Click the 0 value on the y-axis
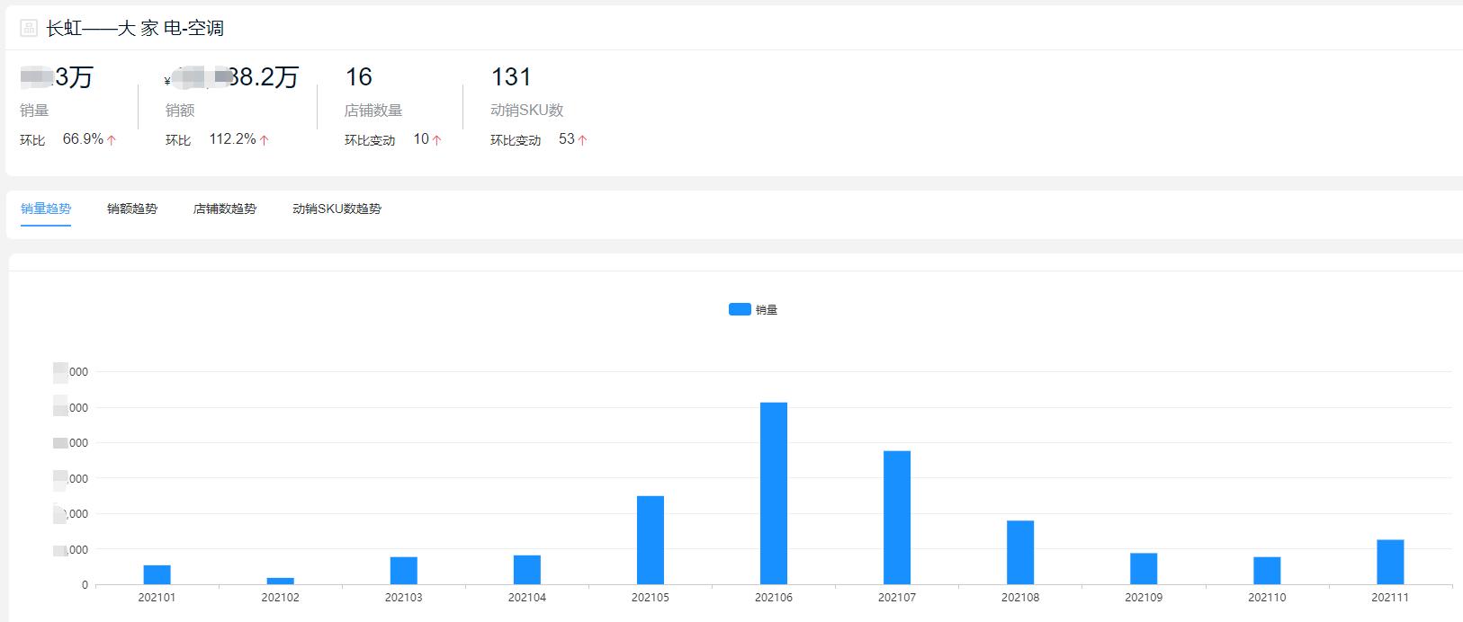The height and width of the screenshot is (622, 1463). tap(85, 585)
